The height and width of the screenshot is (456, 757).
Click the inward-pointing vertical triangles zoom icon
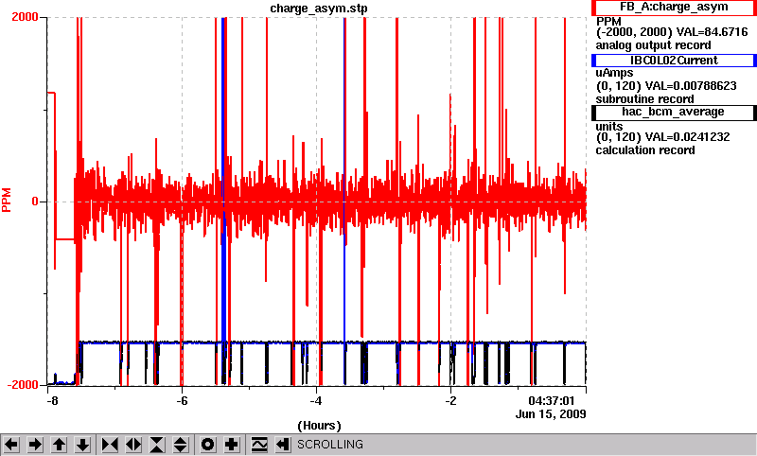(157, 445)
